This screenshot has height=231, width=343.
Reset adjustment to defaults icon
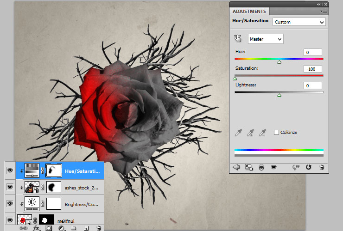[309, 167]
